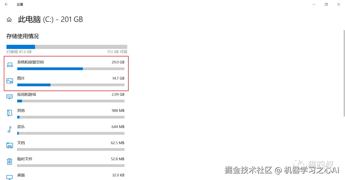
Task: Open 应用和游戏 storage category
Action: [x=27, y=95]
